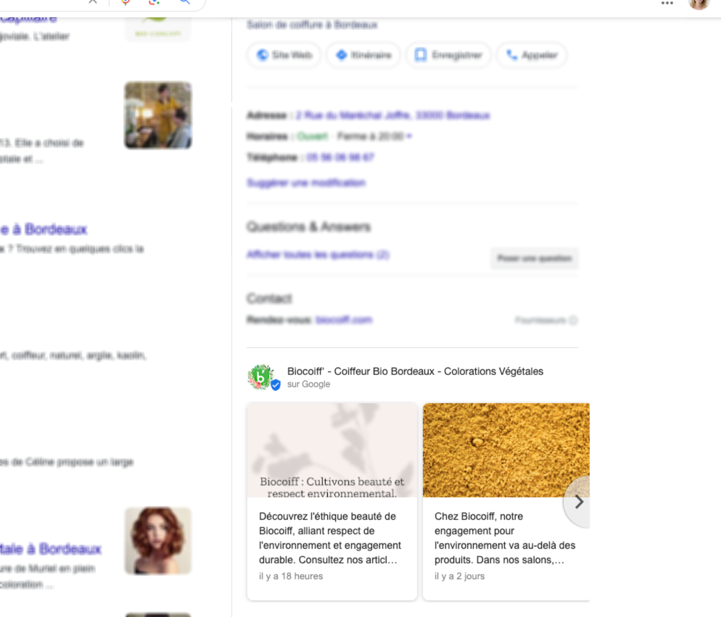Click the il y a 2 jours timestamp
721x617 pixels.
tap(459, 576)
